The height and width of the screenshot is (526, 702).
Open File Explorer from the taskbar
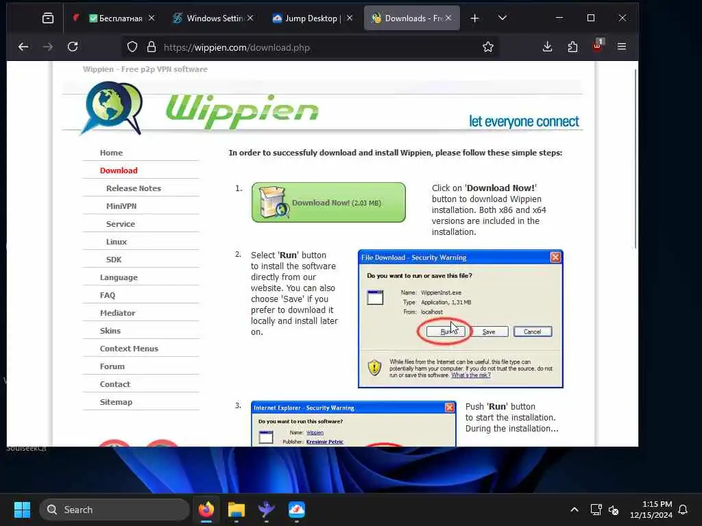(x=236, y=510)
